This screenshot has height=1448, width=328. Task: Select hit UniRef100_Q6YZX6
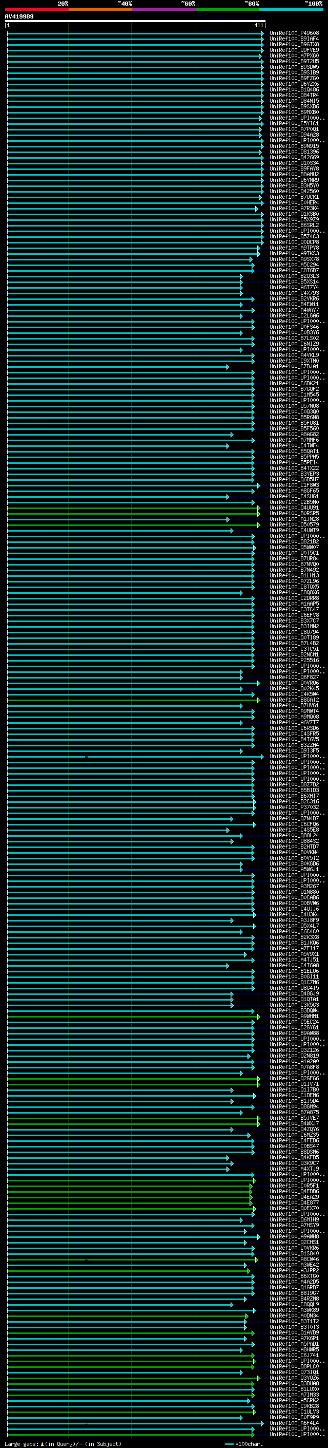pos(294,84)
